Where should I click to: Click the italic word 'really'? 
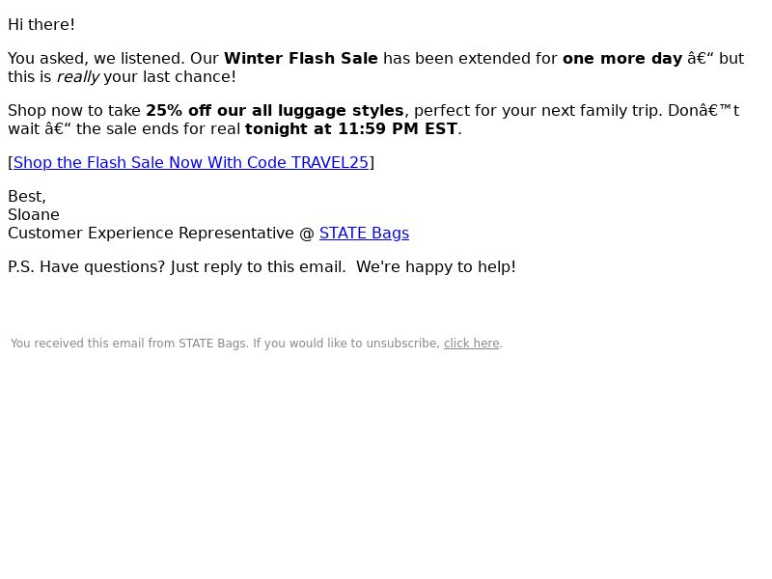point(78,77)
